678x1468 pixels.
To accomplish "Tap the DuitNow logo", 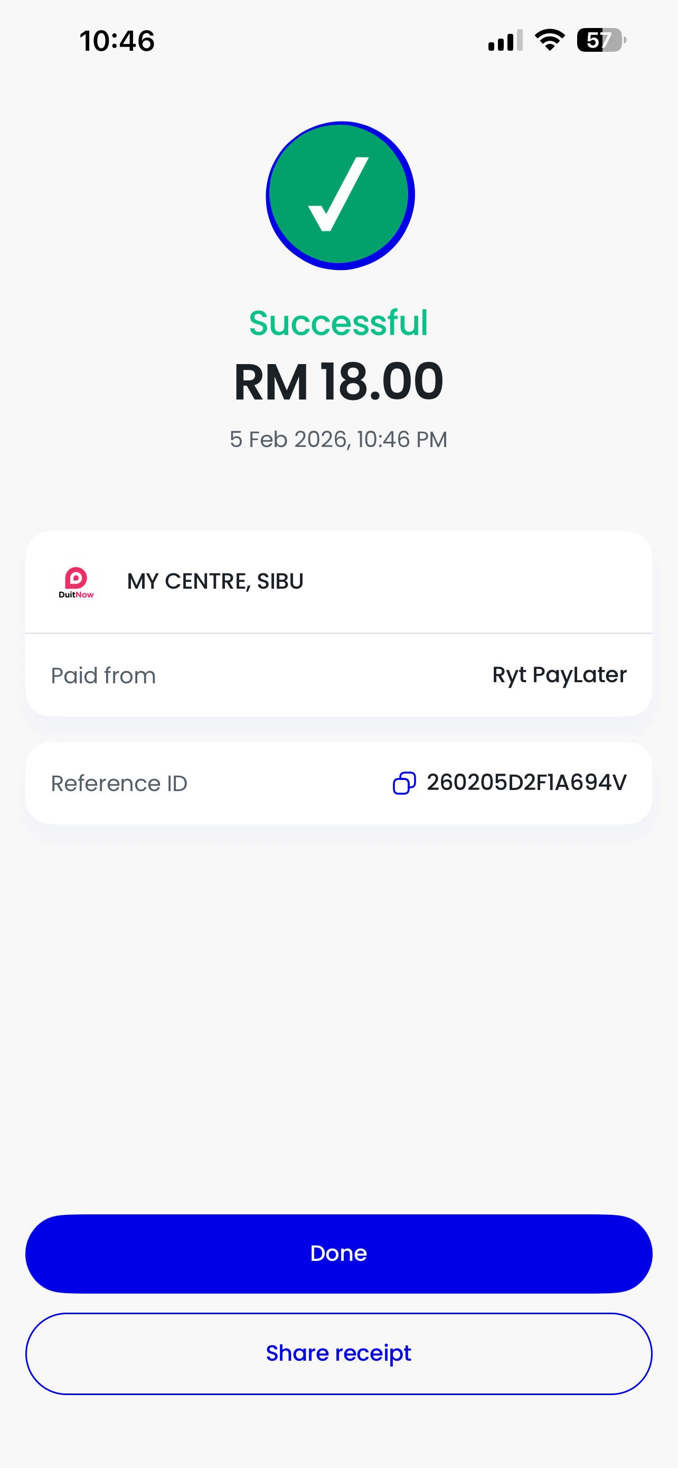I will click(76, 582).
